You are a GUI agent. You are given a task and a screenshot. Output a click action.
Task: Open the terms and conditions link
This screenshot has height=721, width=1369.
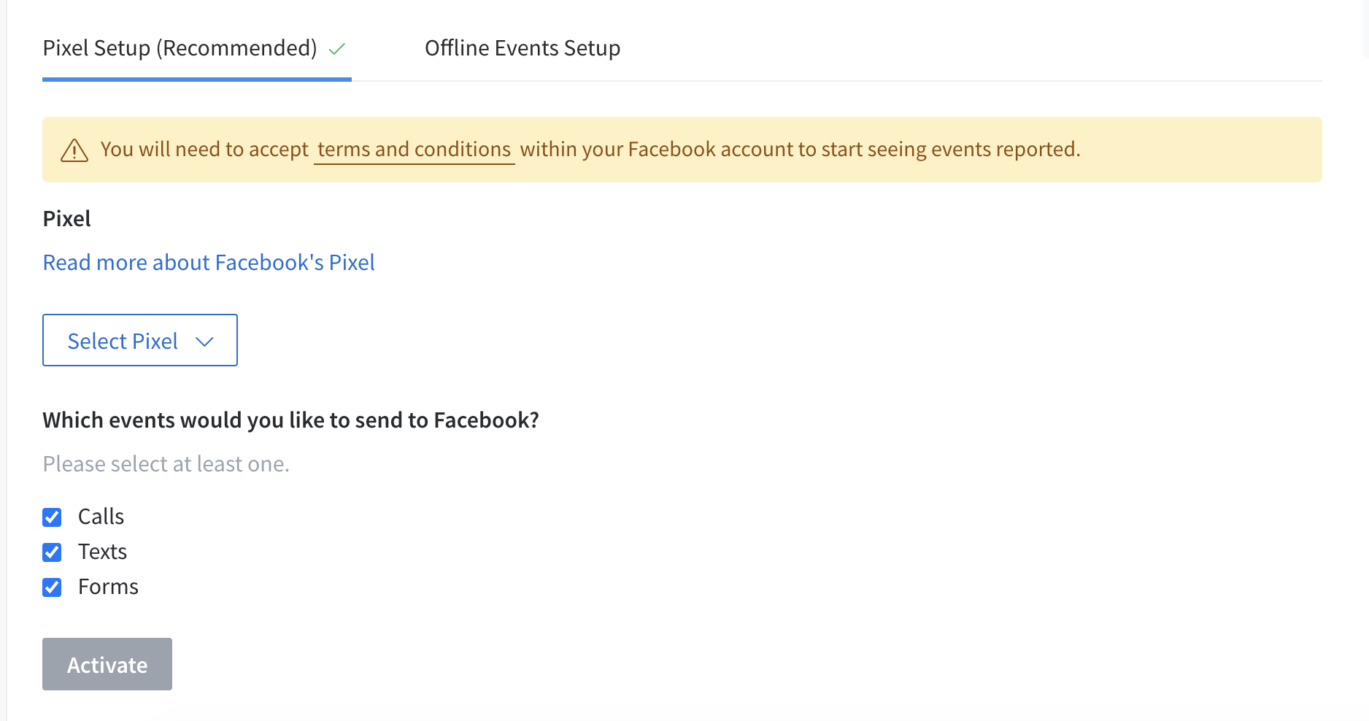click(414, 150)
